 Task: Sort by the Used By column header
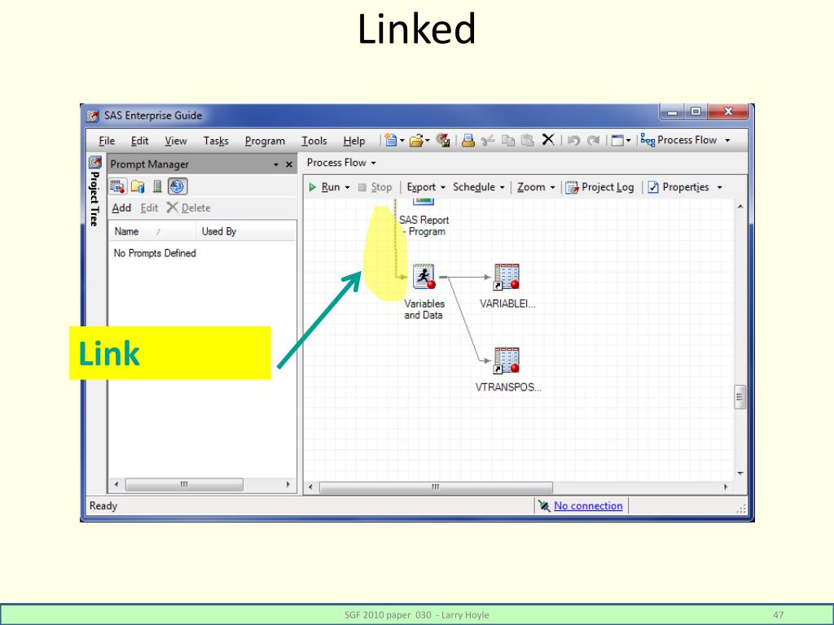pyautogui.click(x=246, y=232)
